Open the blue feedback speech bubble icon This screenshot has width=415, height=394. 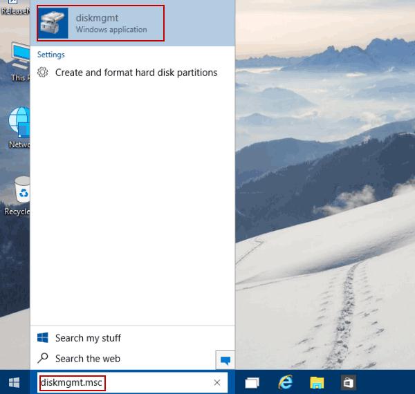click(225, 359)
